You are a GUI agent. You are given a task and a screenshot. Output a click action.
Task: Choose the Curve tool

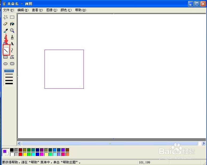(12, 50)
